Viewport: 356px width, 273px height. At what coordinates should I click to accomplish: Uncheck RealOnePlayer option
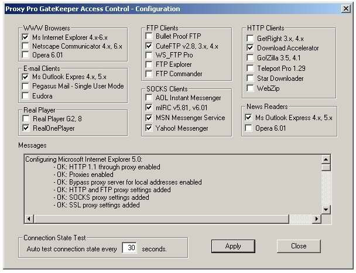coord(26,128)
